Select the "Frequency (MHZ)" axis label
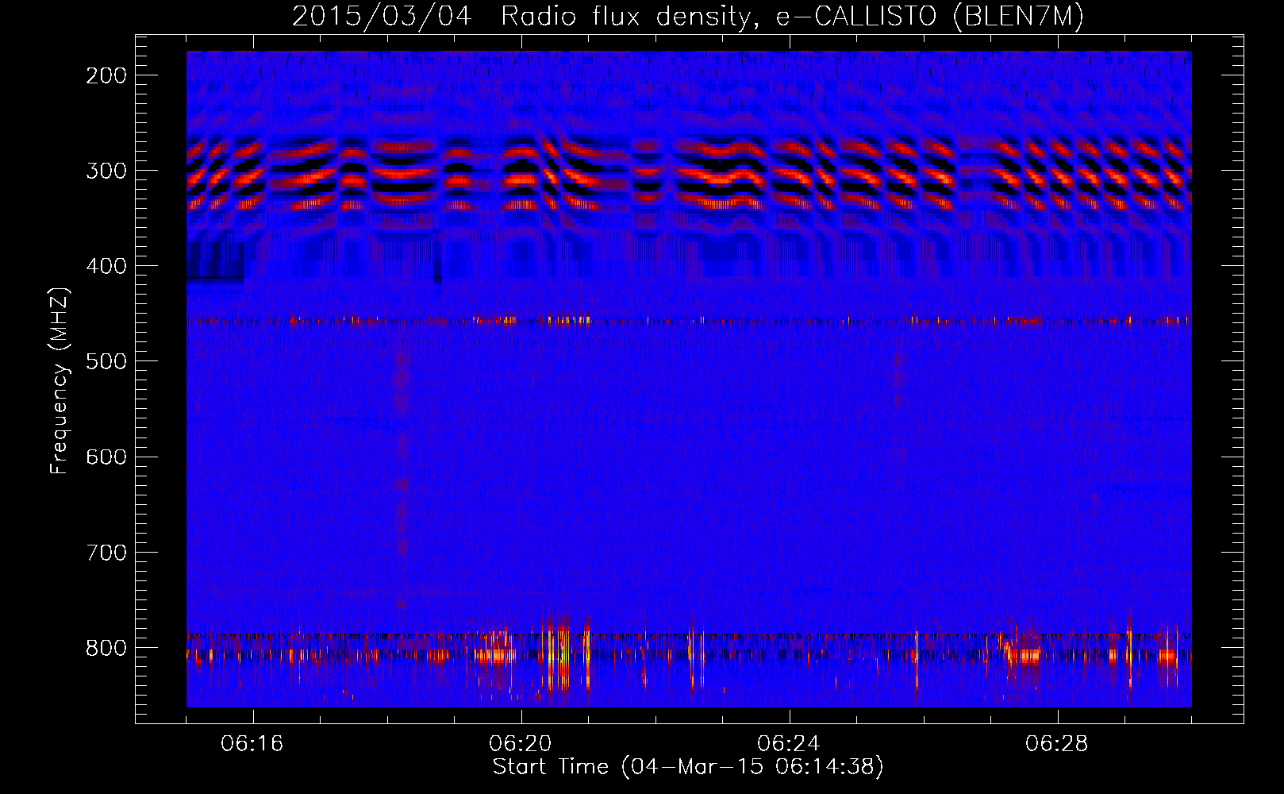Viewport: 1284px width, 794px height. [60, 381]
